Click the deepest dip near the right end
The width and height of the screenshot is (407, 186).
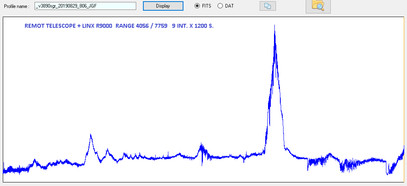click(388, 174)
